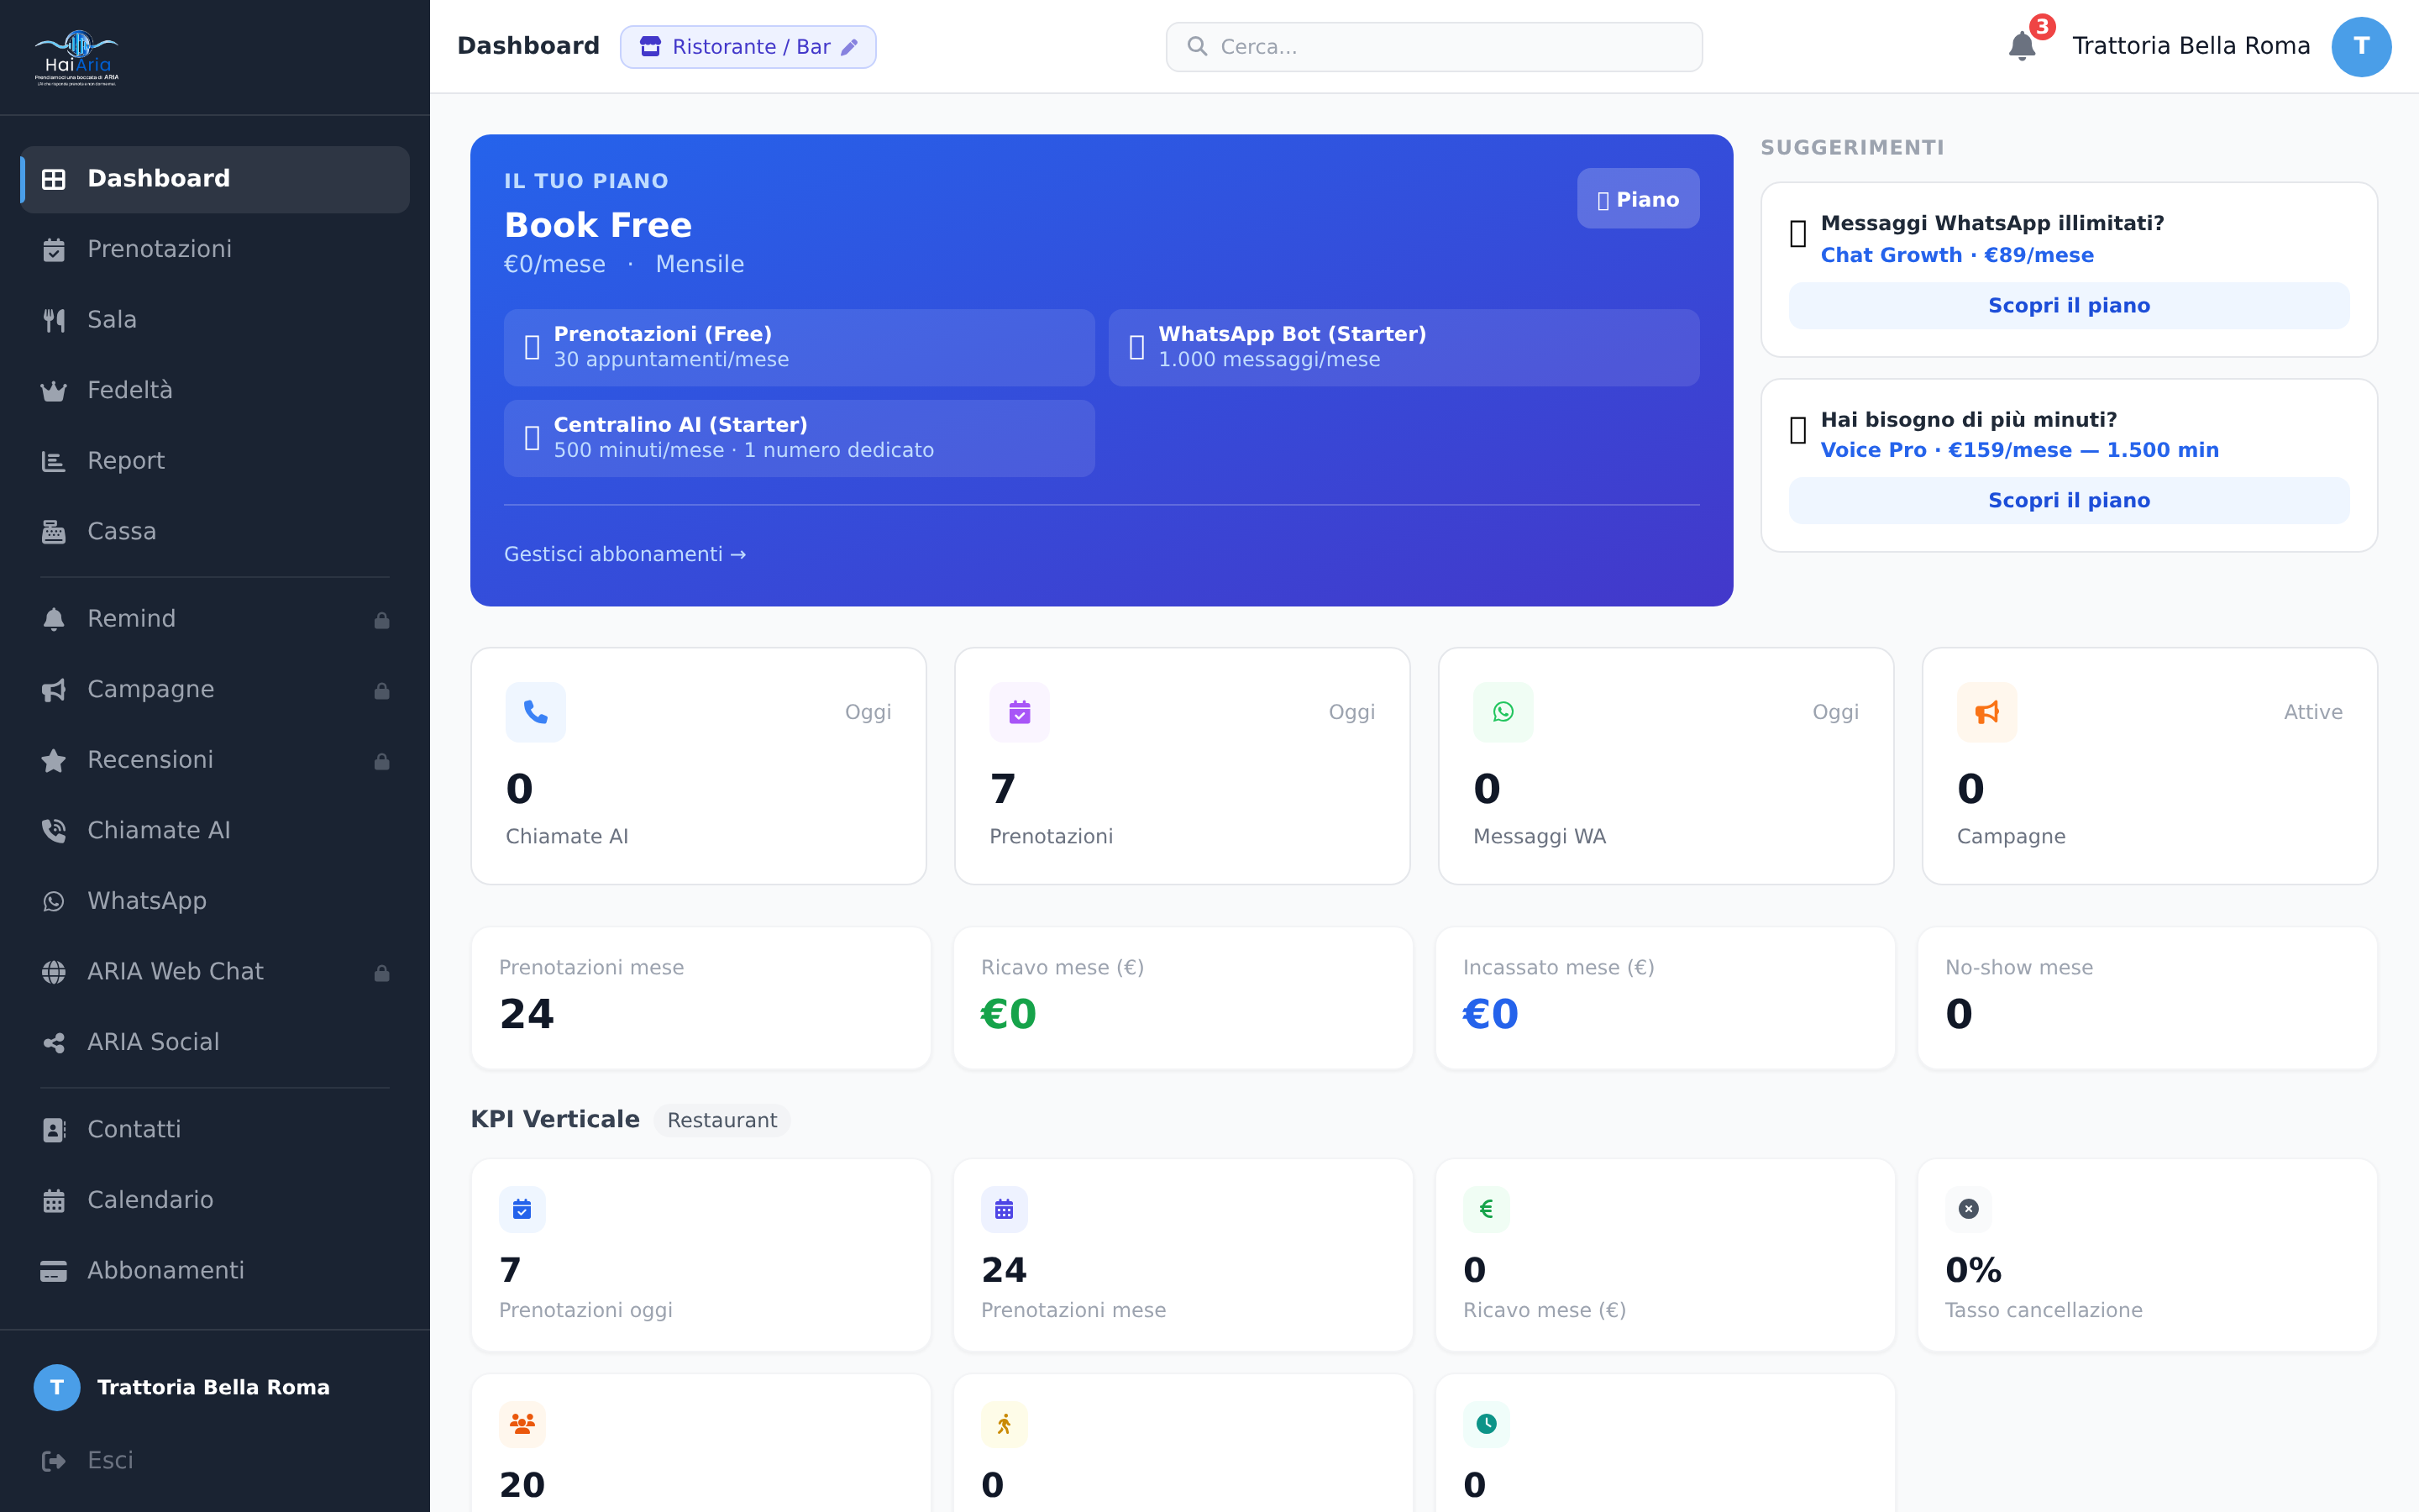Click Voice Pro · €159/mese text
The width and height of the screenshot is (2419, 1512).
(x=2019, y=451)
